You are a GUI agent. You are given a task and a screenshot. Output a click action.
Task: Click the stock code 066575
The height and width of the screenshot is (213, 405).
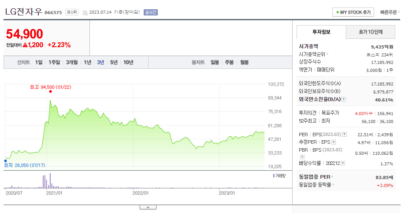pyautogui.click(x=53, y=12)
